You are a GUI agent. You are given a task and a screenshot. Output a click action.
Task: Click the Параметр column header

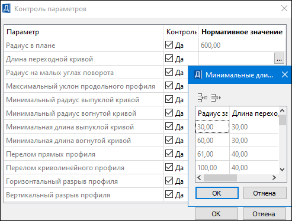tap(84, 32)
